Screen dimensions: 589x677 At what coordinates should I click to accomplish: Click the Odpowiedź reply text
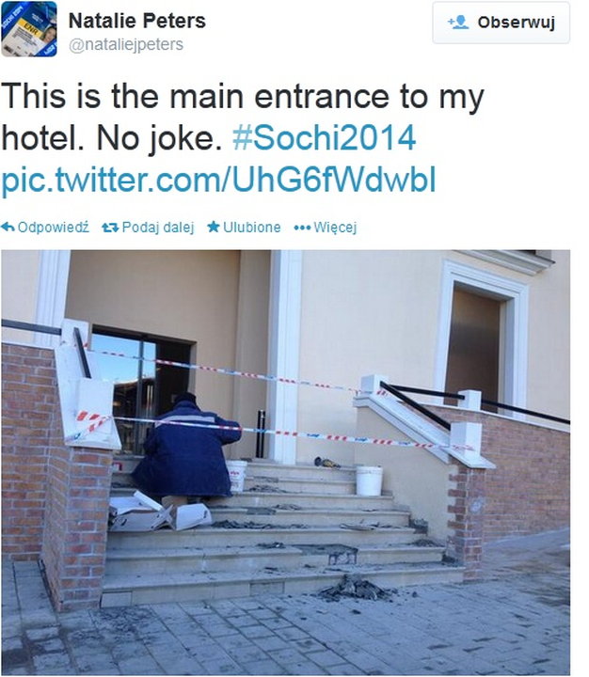53,228
